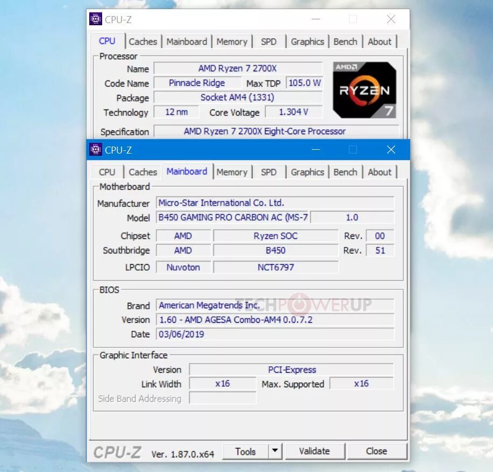Viewport: 493px width, 472px height.
Task: Click the 'B450' southbridge field
Action: coord(276,250)
